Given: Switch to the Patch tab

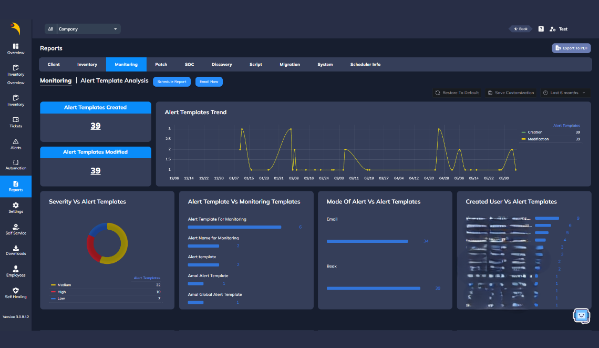Looking at the screenshot, I should tap(161, 65).
